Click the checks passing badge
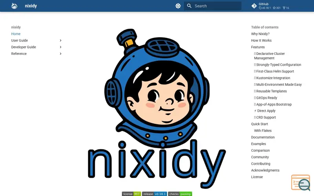This screenshot has width=314, height=196. tap(180, 194)
